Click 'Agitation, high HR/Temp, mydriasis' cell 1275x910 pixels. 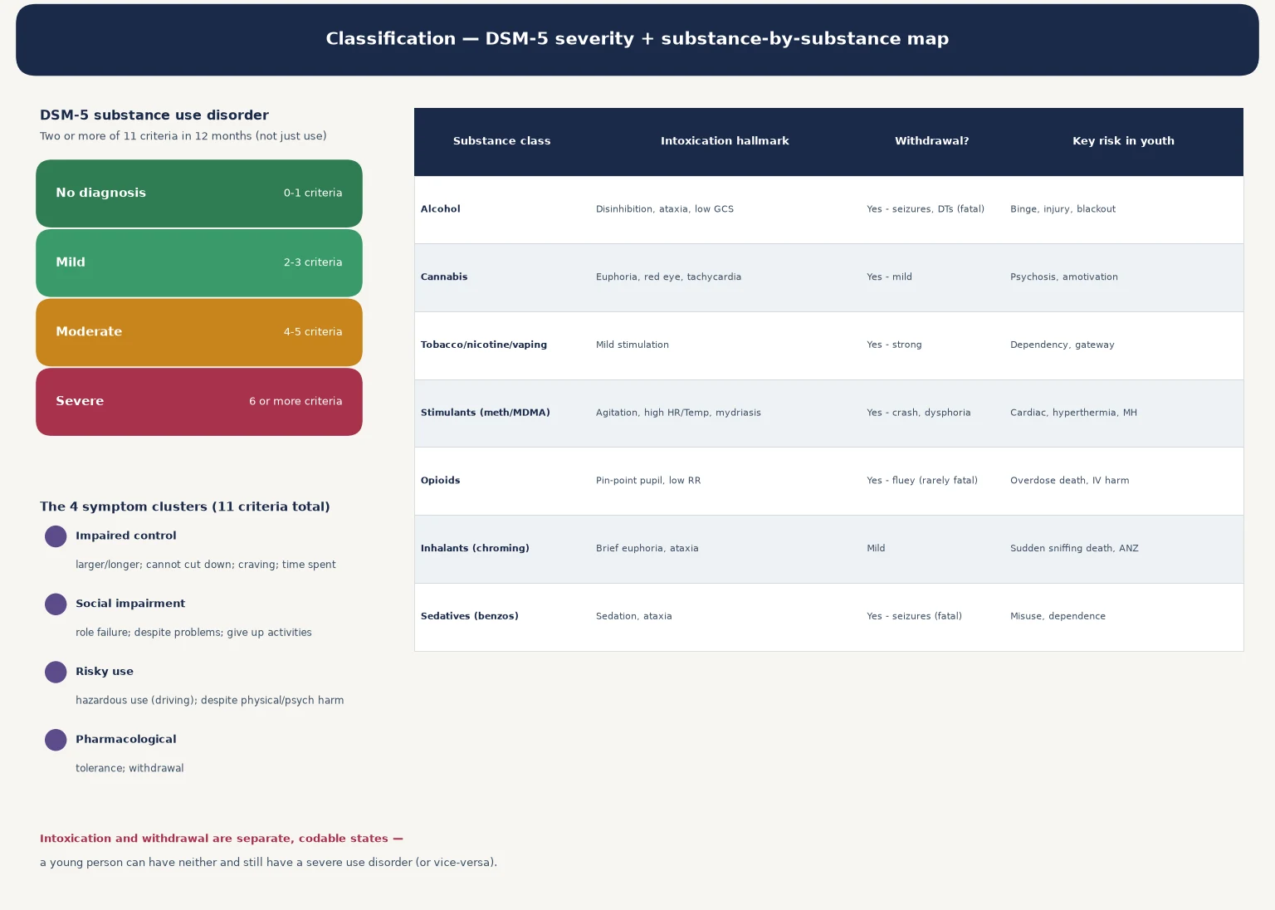[678, 413]
